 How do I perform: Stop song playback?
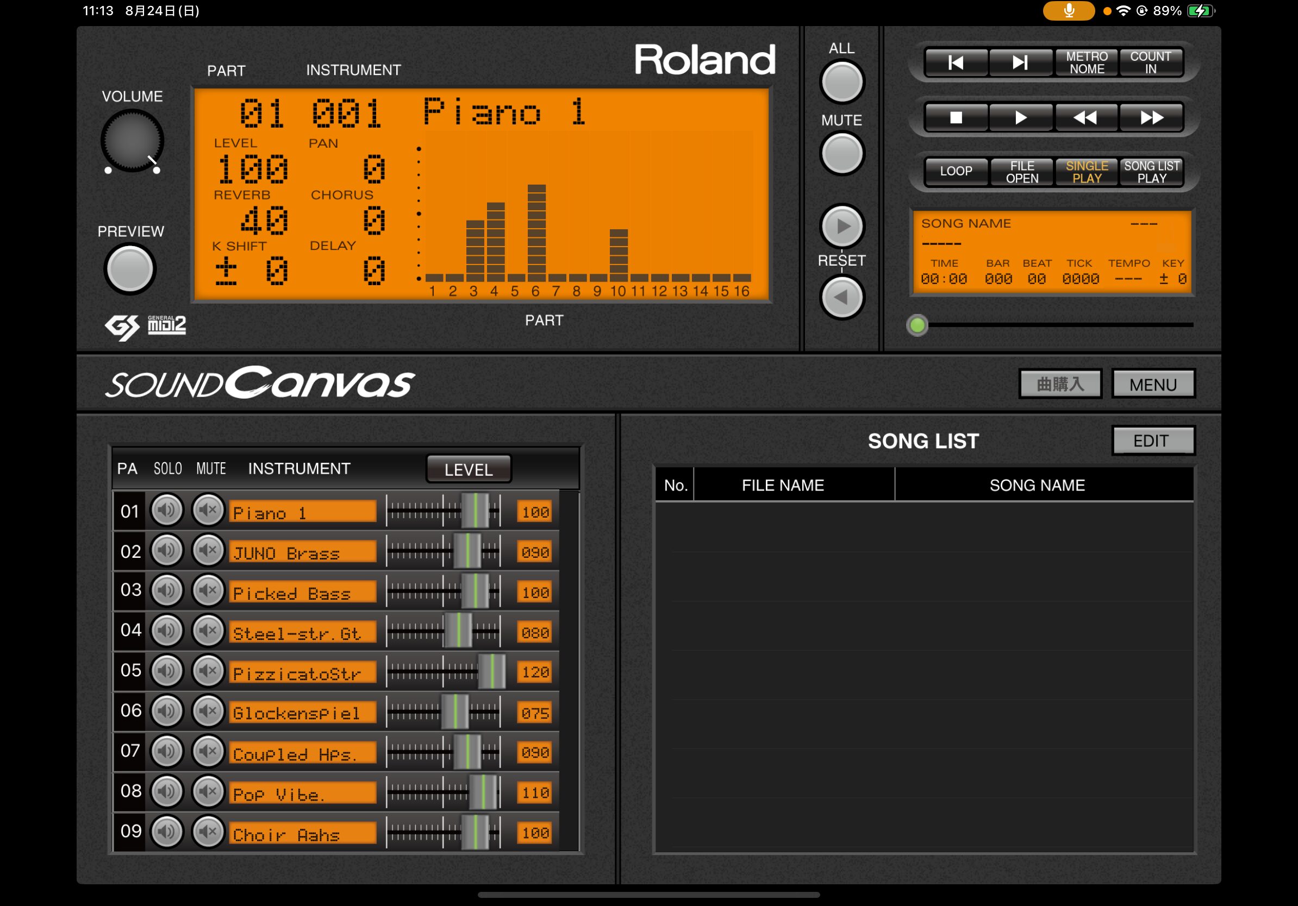click(x=956, y=117)
